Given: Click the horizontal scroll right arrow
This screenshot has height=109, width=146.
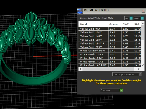Looking at the screenshot, I should coord(139,69).
